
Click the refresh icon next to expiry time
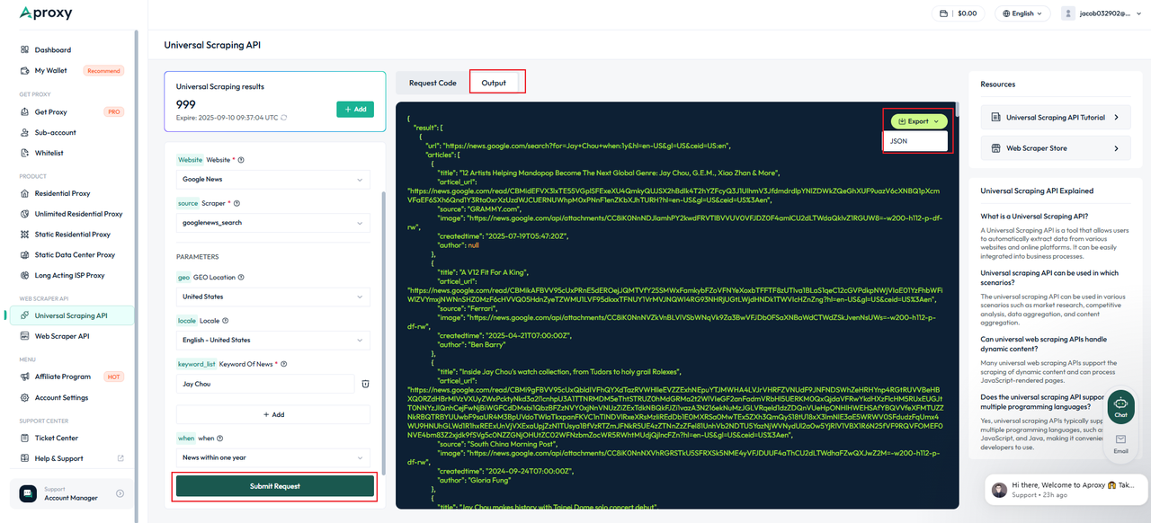click(x=284, y=117)
